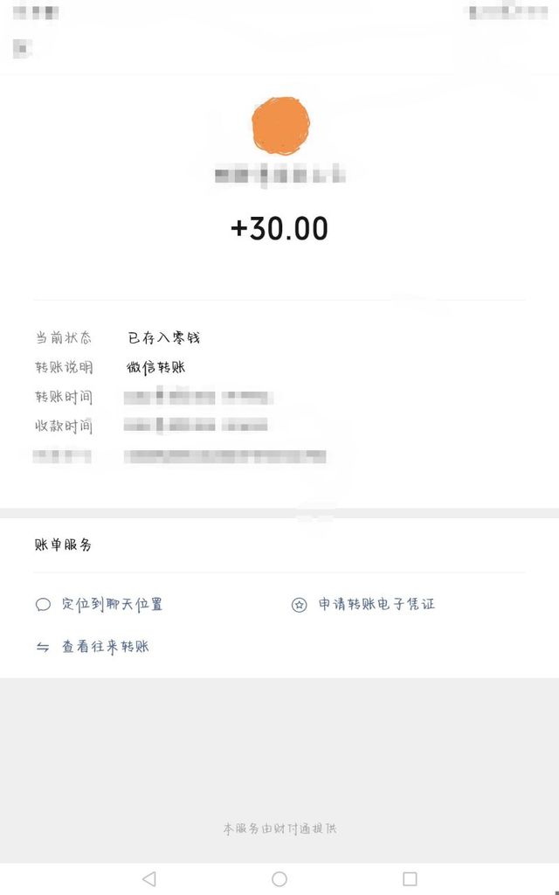Screen dimensions: 559x895
Task: Click the 转账时间 field label
Action: point(64,397)
